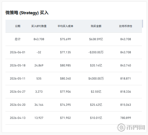Select the 买入BTC数量 column header
Image resolution: width=148 pixels, height=135 pixels.
coord(39,26)
